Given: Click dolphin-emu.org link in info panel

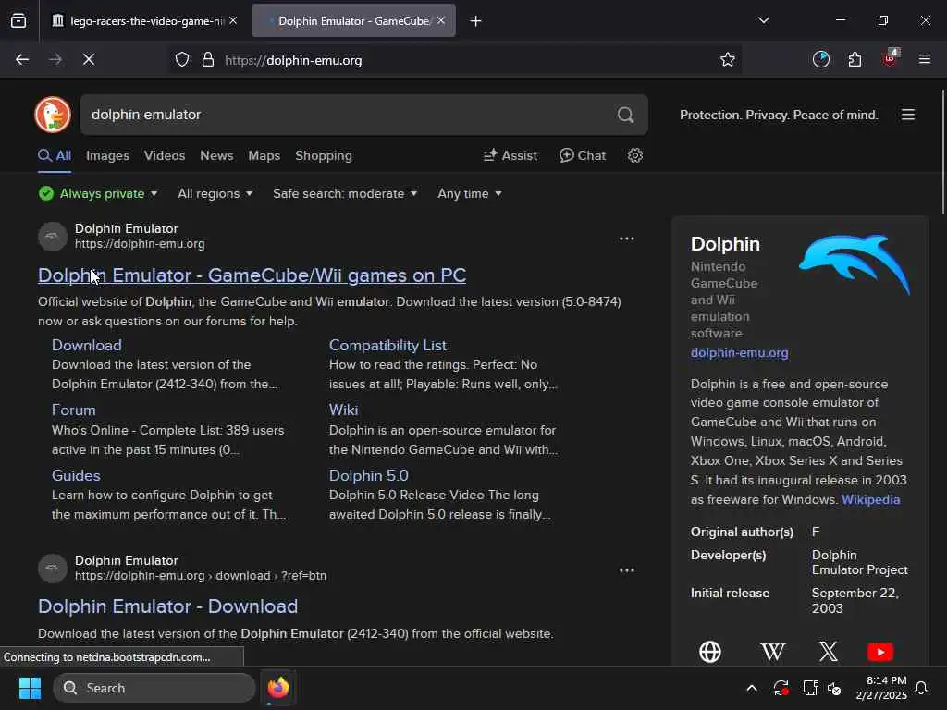Looking at the screenshot, I should pyautogui.click(x=739, y=352).
